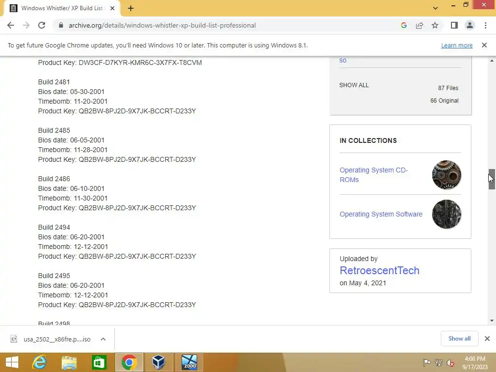Open the Chrome profile menu
The height and width of the screenshot is (372, 496).
coord(470,25)
